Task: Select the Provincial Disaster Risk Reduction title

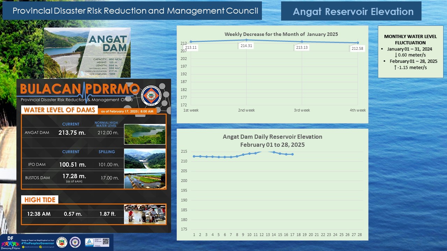Action: (x=135, y=11)
